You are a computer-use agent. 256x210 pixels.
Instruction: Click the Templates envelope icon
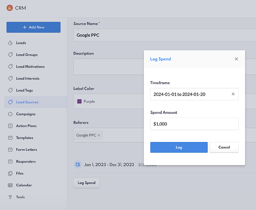[x=11, y=138]
